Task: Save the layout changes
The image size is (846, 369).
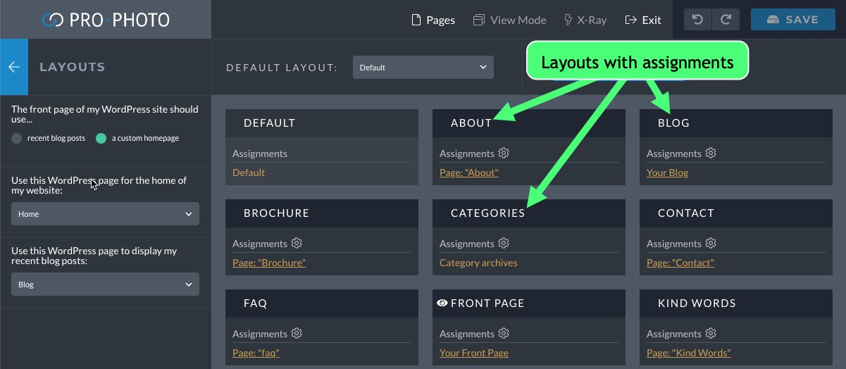Action: coord(792,20)
